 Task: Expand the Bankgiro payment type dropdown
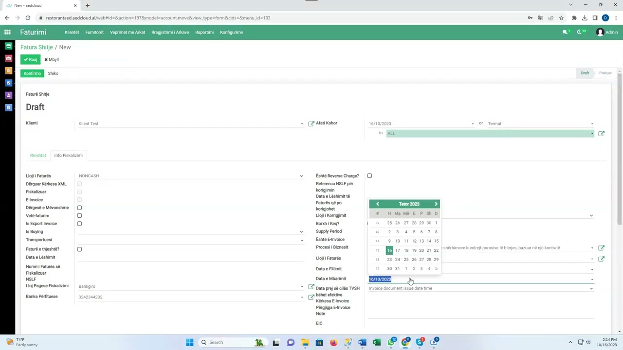coord(302,287)
